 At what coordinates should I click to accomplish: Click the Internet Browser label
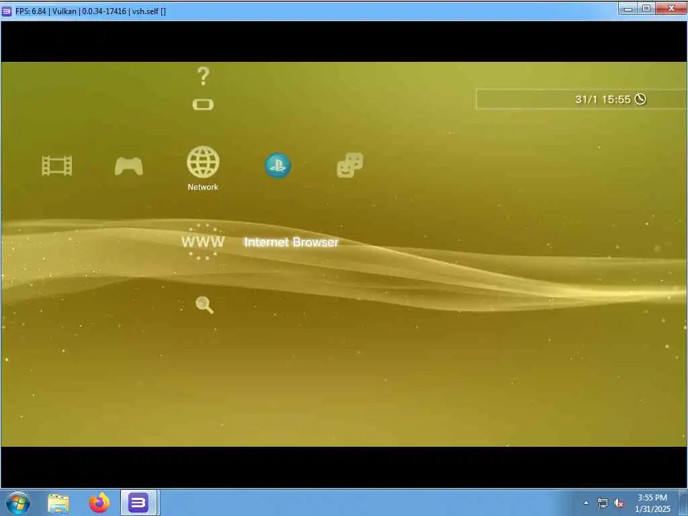pyautogui.click(x=292, y=242)
